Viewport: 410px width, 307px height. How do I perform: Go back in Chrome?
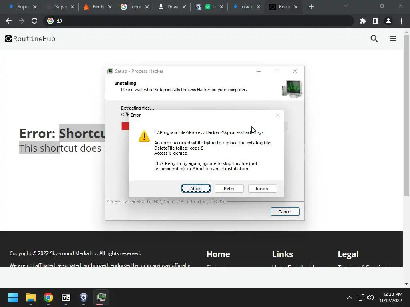(9, 21)
